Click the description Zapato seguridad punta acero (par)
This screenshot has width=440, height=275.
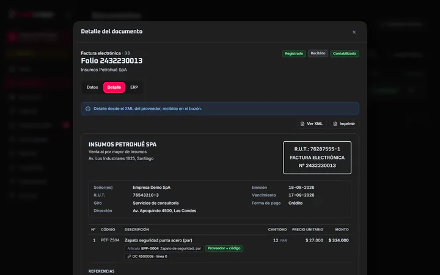[158, 240]
